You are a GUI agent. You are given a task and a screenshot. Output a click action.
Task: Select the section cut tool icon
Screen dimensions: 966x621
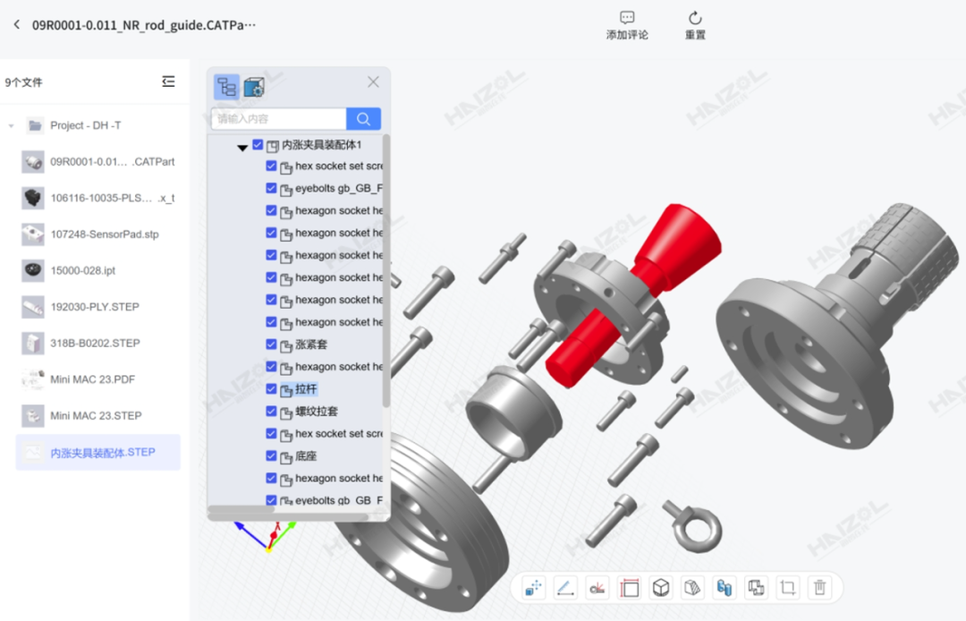692,588
